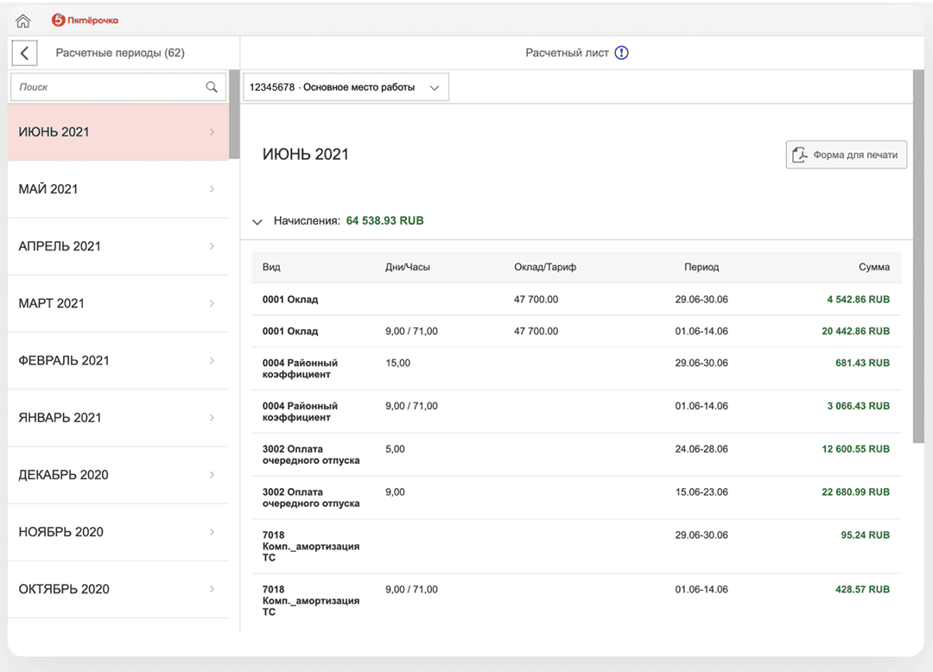Image resolution: width=933 pixels, height=672 pixels.
Task: Click the chevron on the МАЙ 2021 row
Action: pos(212,189)
